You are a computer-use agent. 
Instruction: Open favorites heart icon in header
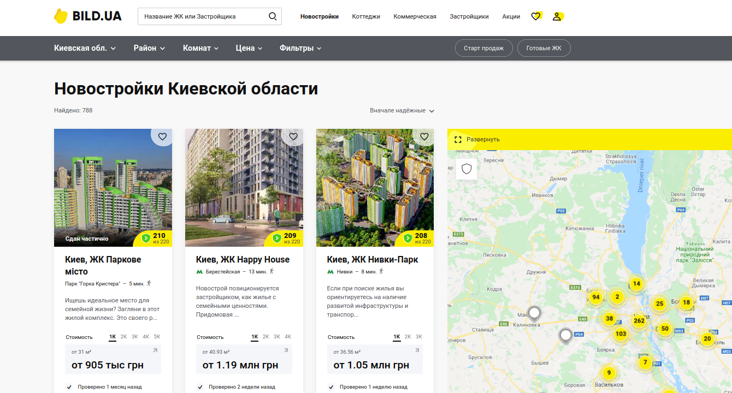tap(536, 16)
